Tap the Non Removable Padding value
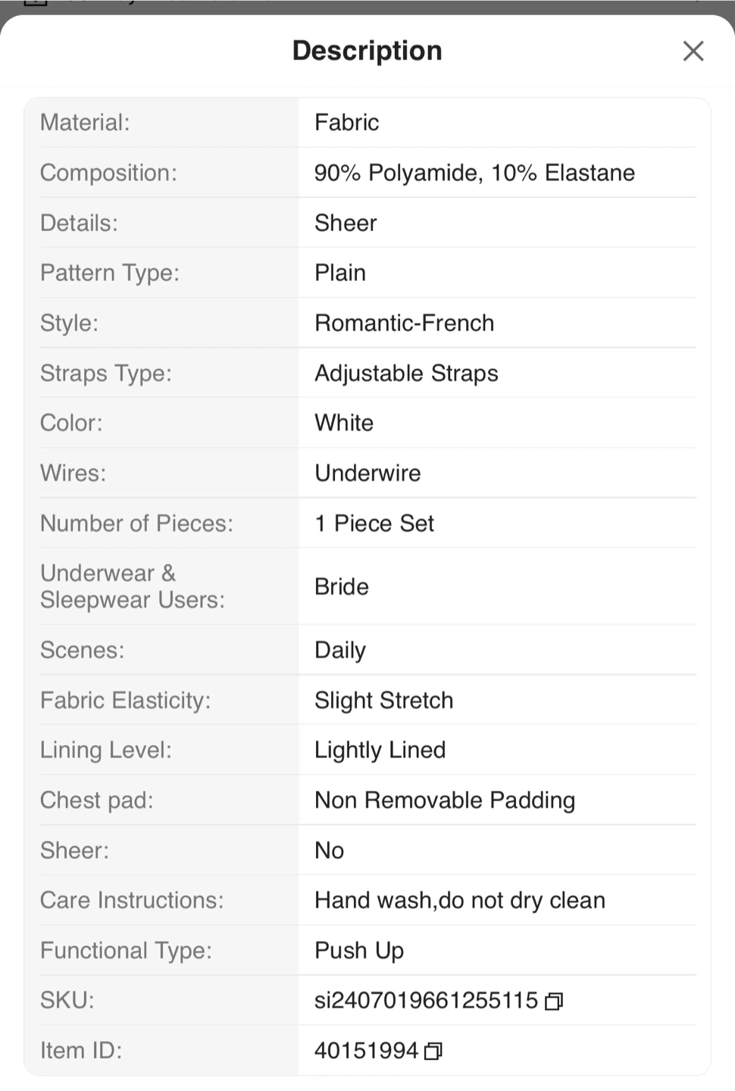Screen dimensions: 735x1091 [x=445, y=800]
